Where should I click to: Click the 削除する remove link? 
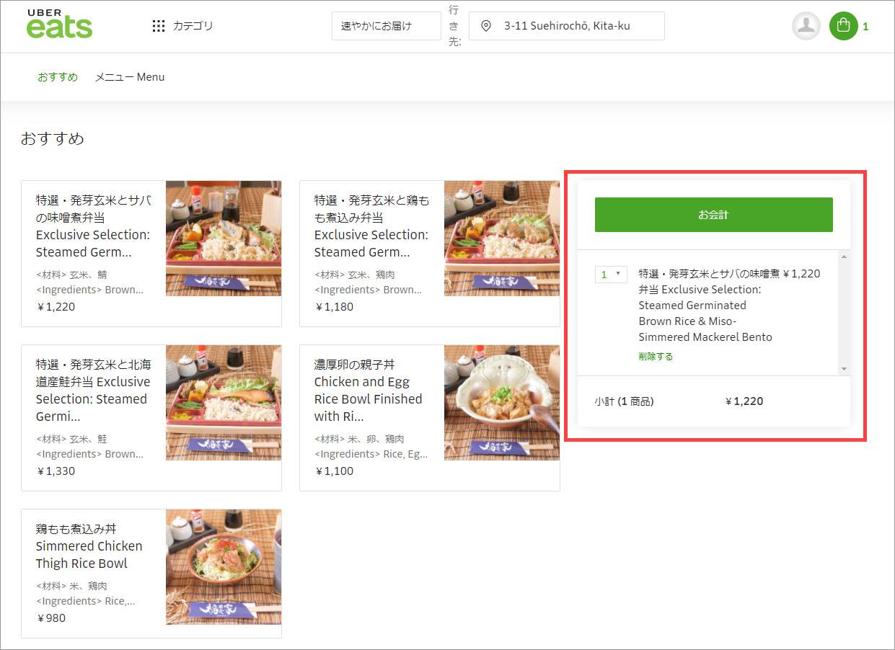pyautogui.click(x=656, y=356)
